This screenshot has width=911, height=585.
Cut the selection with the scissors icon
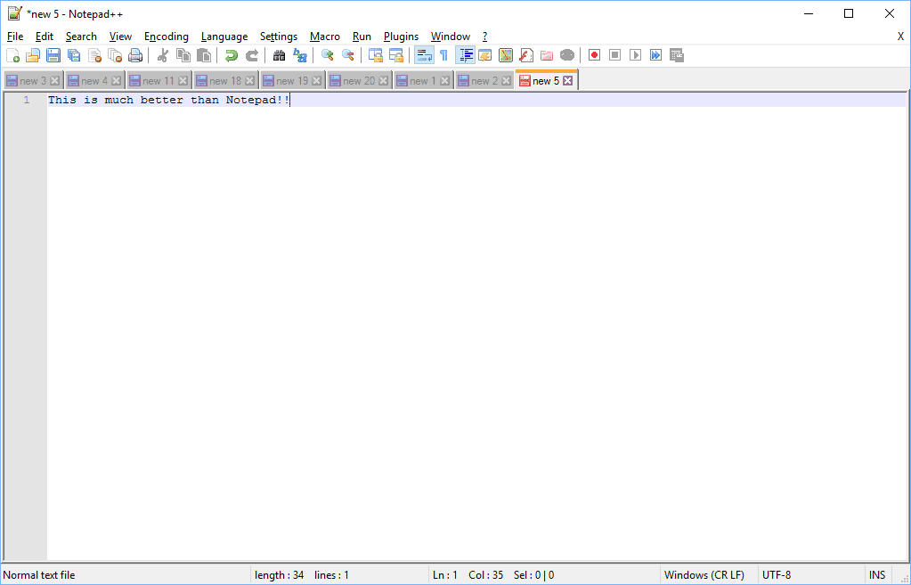coord(163,55)
